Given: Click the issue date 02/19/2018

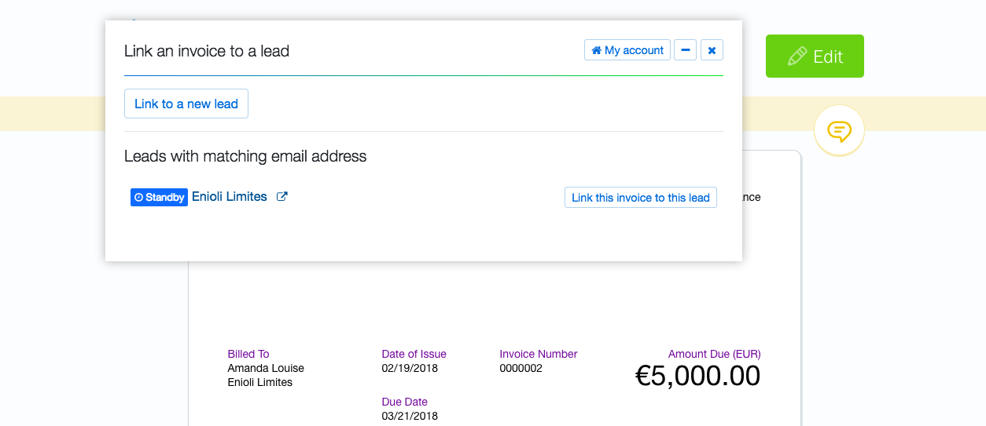Looking at the screenshot, I should pos(410,368).
